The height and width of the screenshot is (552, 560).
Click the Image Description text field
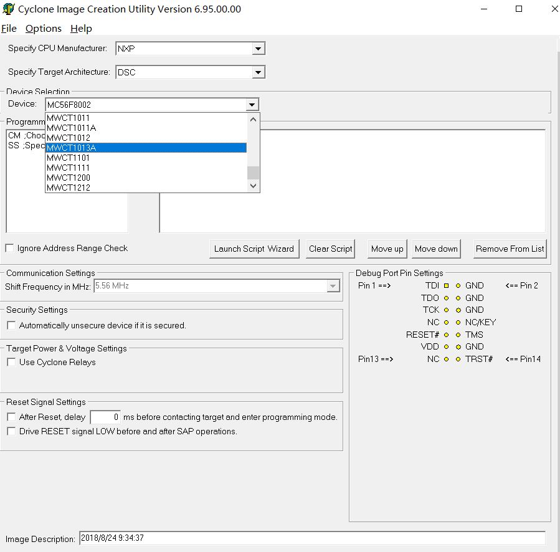(x=313, y=538)
